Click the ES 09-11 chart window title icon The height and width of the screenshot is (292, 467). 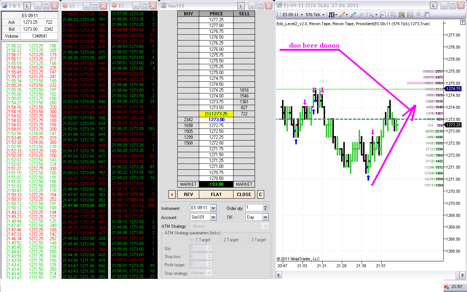[279, 5]
